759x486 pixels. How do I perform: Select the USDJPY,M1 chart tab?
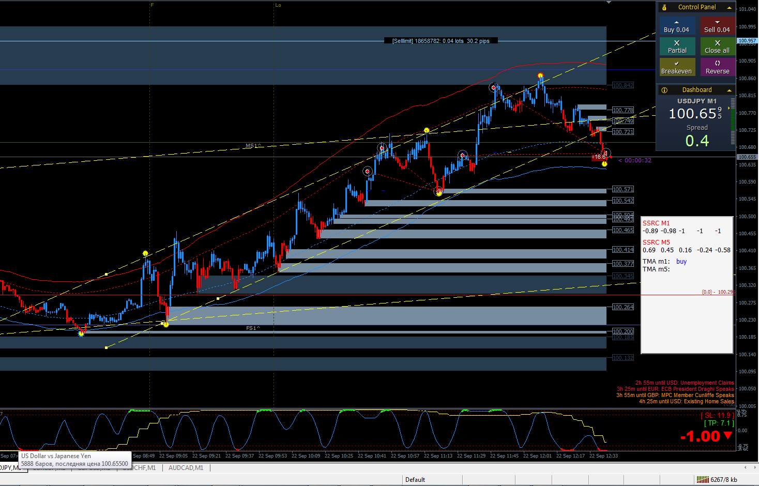tap(10, 468)
